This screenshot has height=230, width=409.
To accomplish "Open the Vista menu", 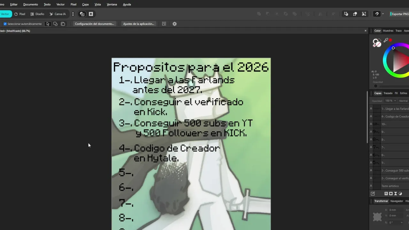I will 98,4.
